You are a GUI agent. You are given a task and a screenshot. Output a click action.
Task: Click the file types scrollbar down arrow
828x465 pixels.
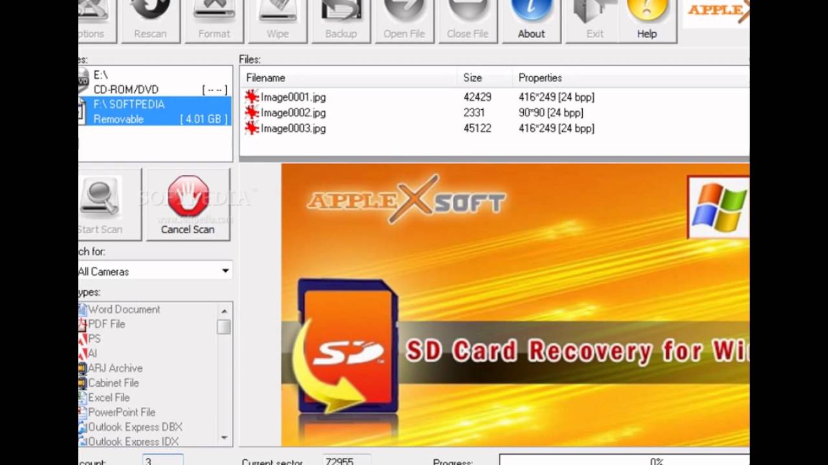point(224,437)
